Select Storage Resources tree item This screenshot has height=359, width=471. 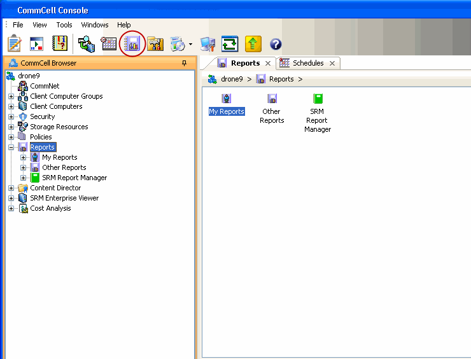pos(59,127)
